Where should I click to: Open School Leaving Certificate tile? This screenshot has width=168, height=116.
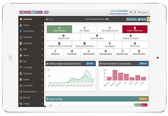coord(85,45)
